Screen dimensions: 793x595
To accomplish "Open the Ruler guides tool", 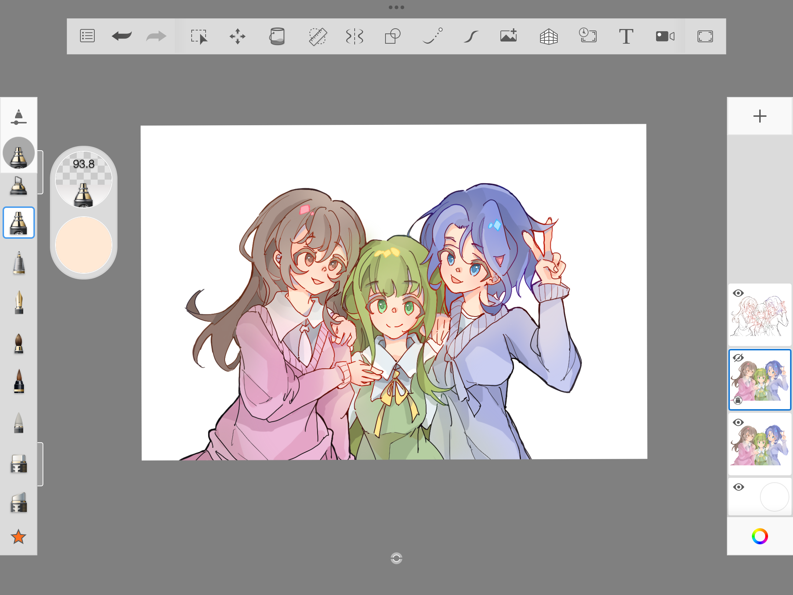I will 318,36.
